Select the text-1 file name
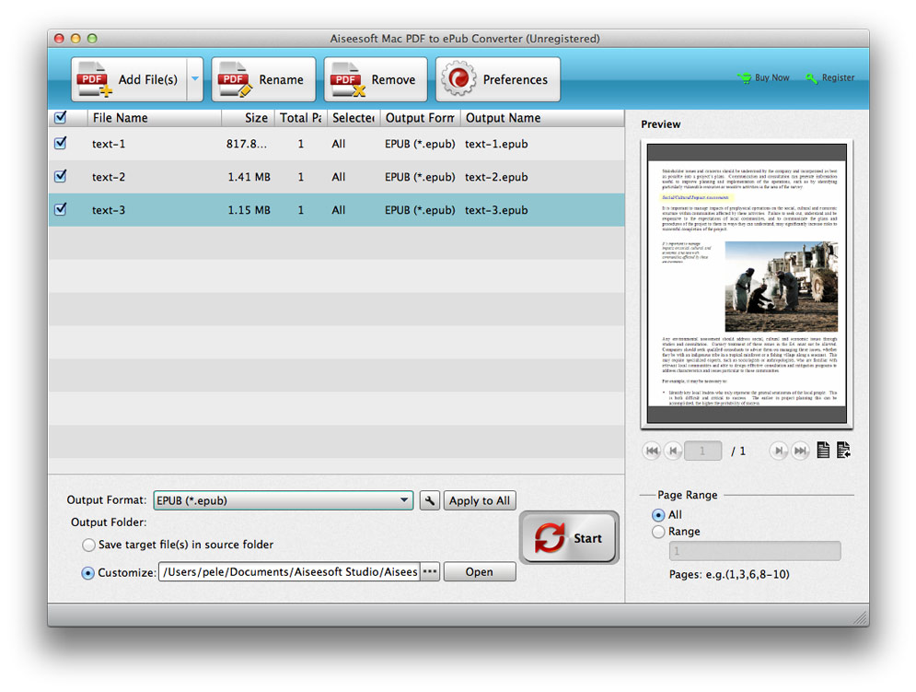The width and height of the screenshot is (916, 692). click(109, 144)
